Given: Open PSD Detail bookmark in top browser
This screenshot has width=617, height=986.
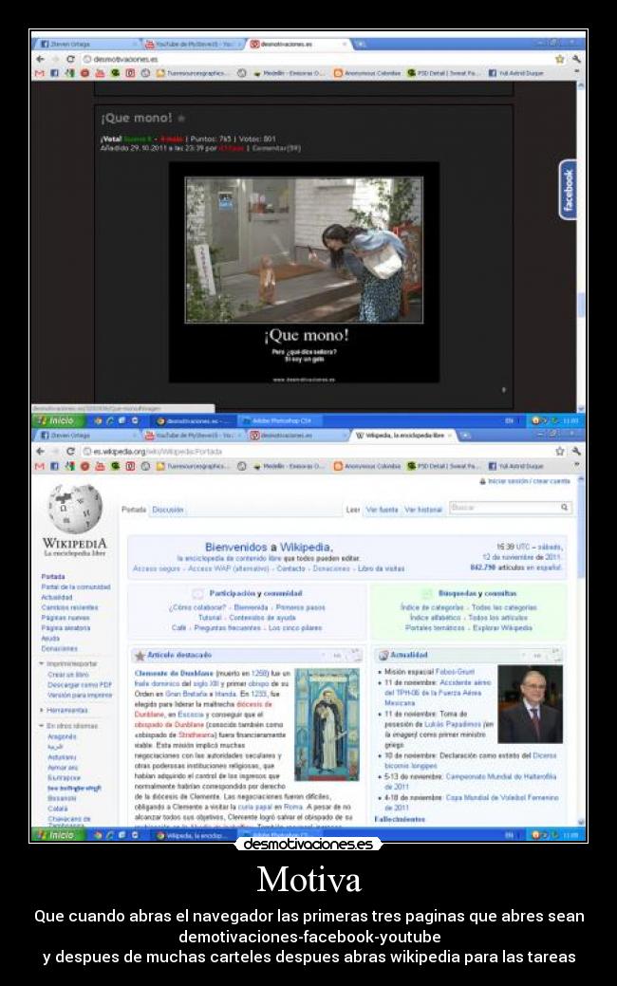Looking at the screenshot, I should tap(442, 74).
